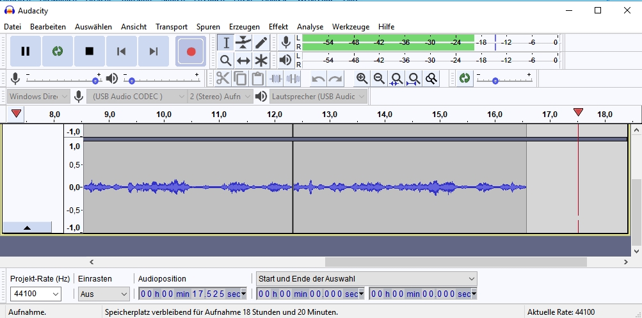642x318 pixels.
Task: Select the Time Shift tool
Action: 243,61
